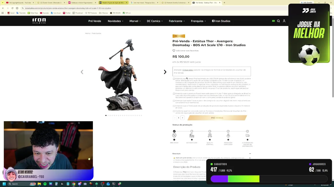The image size is (334, 187).
Task: Click the browser address bar URL
Action: click(x=68, y=8)
